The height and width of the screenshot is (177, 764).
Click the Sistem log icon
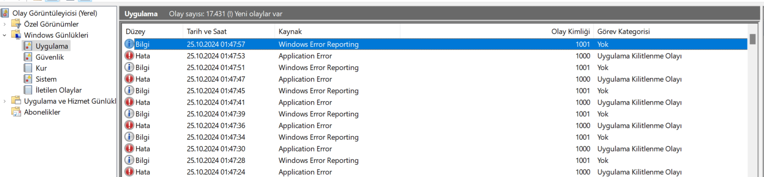tap(27, 79)
